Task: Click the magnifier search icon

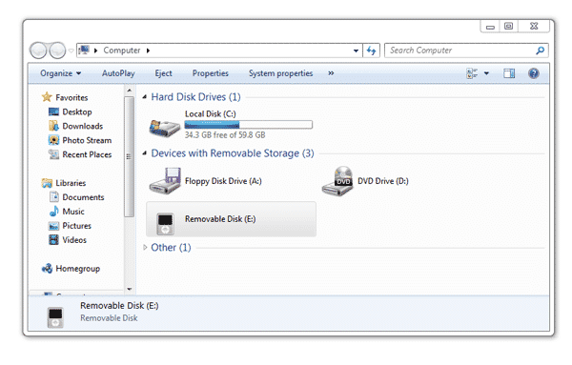Action: coord(541,51)
